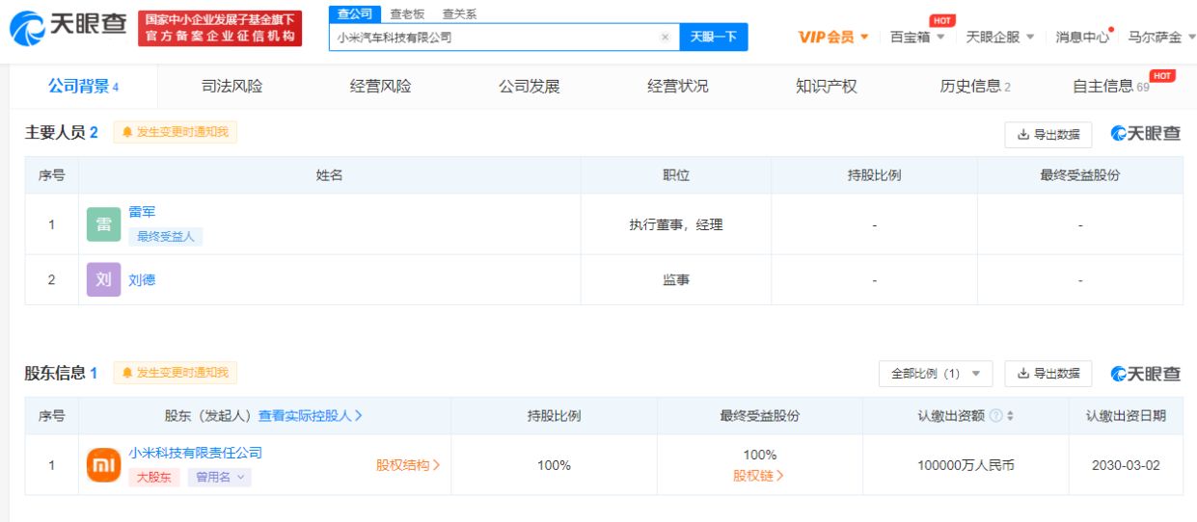The height and width of the screenshot is (522, 1197).
Task: Select the 监事 position cell
Action: tap(675, 280)
